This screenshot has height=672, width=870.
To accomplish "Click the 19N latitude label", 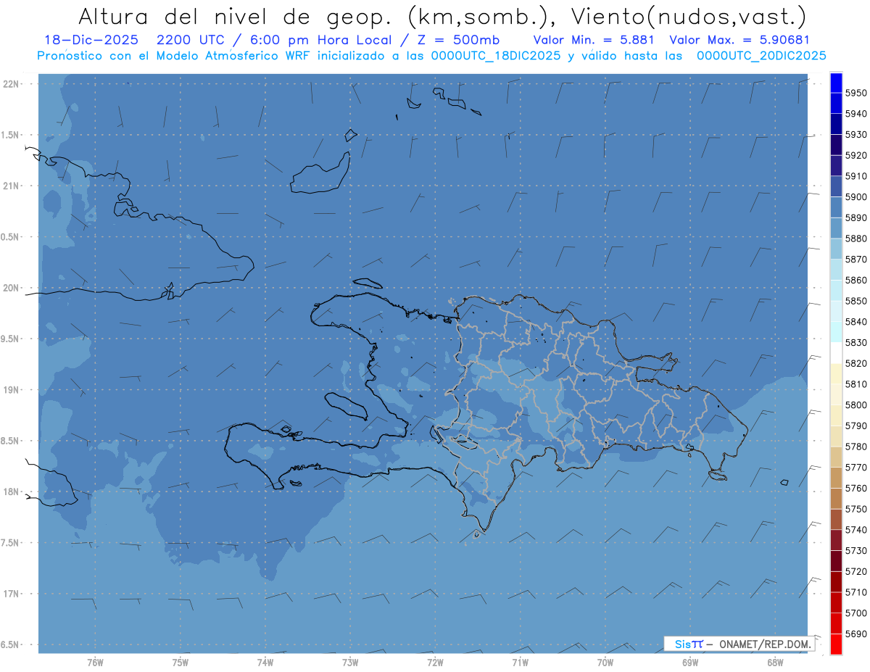I will click(x=12, y=390).
